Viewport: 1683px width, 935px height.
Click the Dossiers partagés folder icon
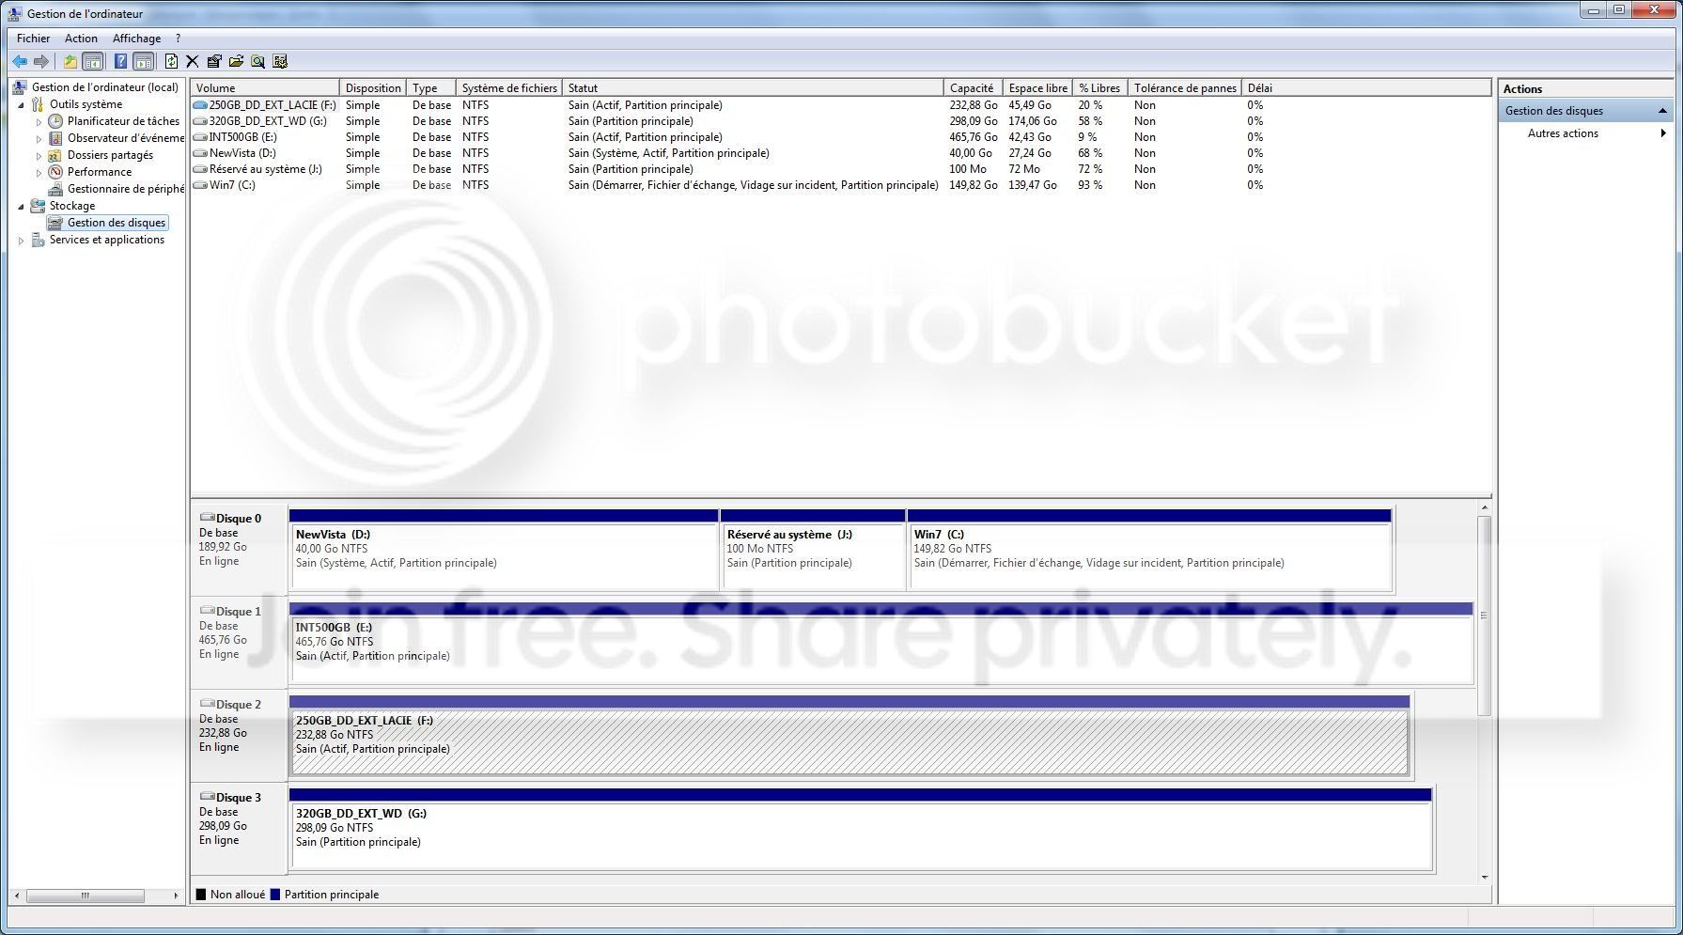(x=55, y=155)
